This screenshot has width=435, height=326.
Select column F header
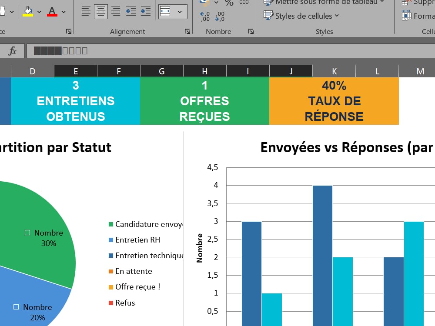click(x=119, y=71)
